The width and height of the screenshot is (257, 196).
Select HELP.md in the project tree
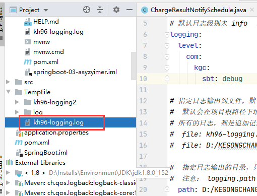tap(46, 22)
